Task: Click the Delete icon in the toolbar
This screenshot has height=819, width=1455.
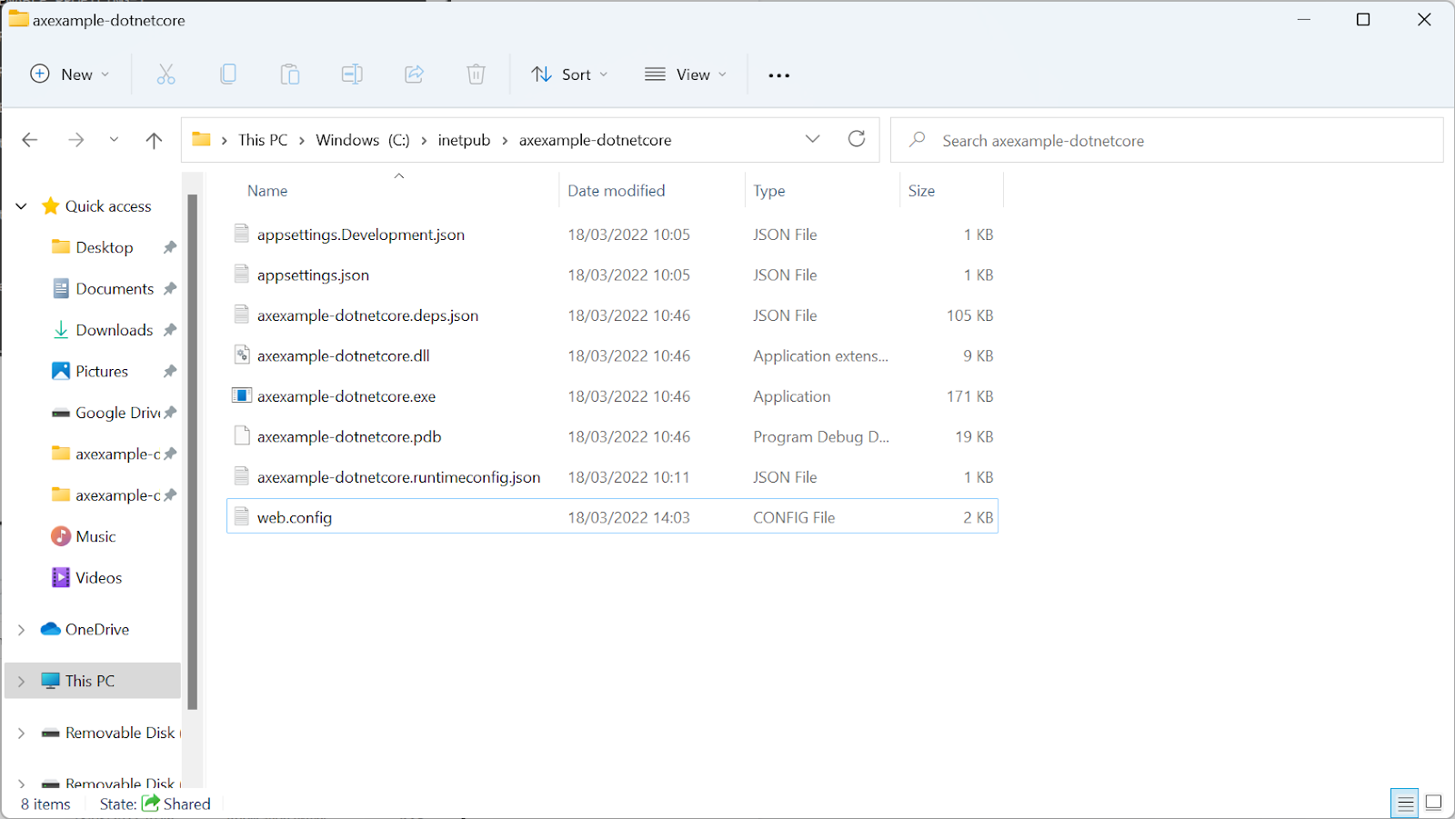Action: [x=475, y=75]
